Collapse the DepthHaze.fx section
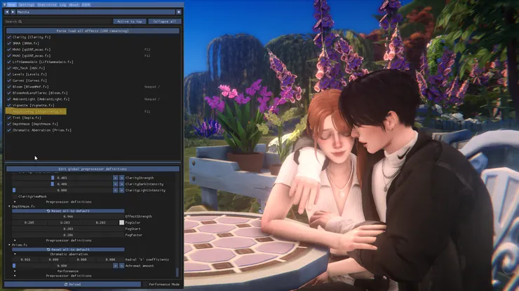Screen dimensions: 519x291 (9, 206)
